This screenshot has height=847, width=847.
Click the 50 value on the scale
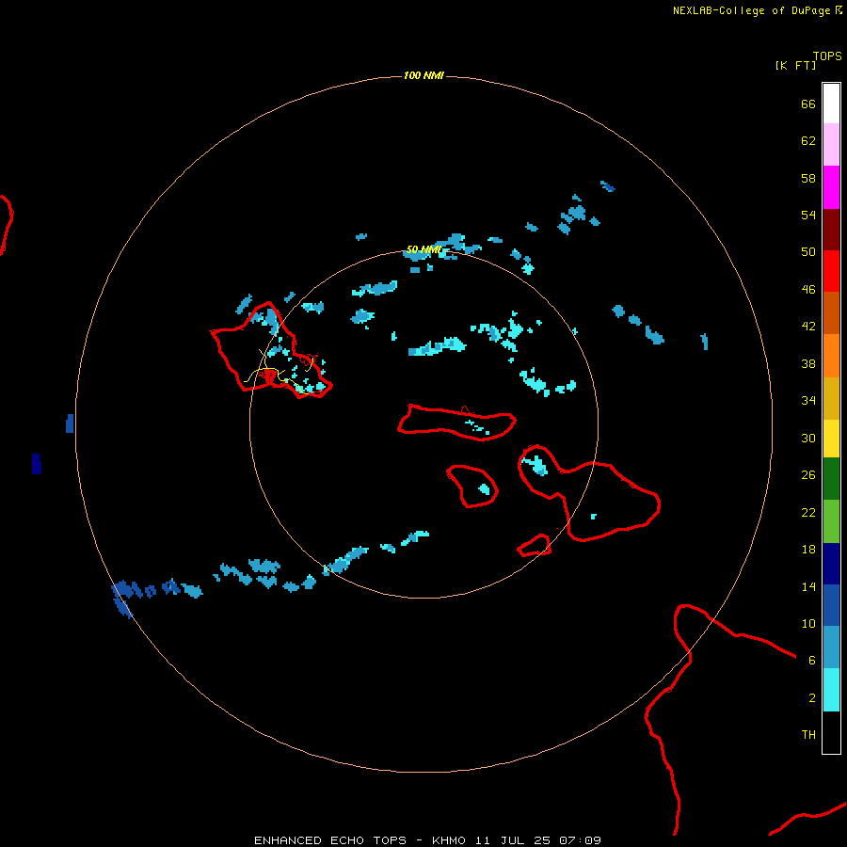point(808,251)
